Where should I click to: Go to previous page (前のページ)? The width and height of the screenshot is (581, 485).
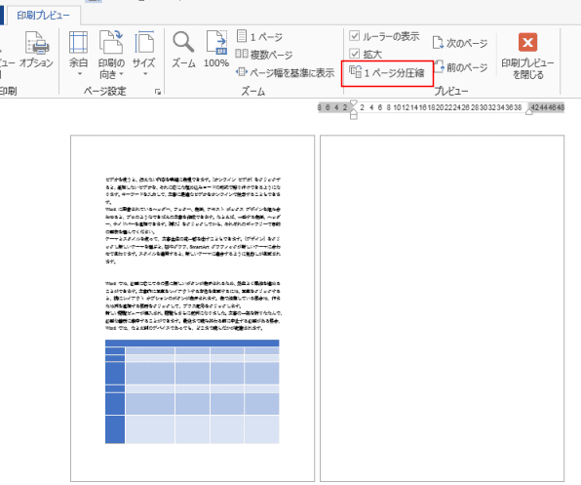(460, 67)
